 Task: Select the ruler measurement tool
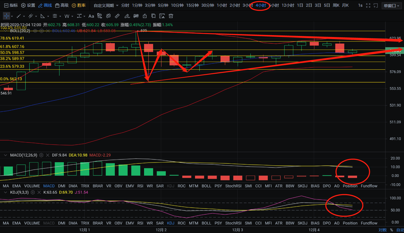tap(117, 16)
